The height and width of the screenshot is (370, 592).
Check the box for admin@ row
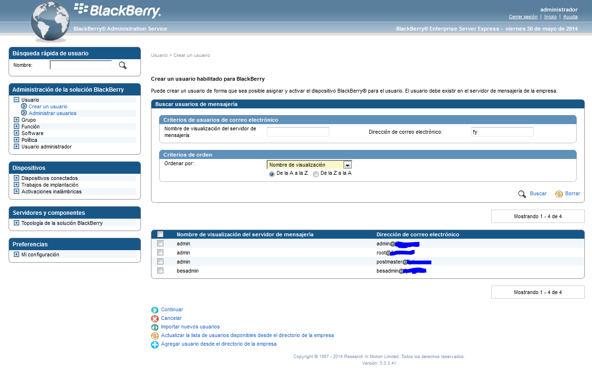point(160,243)
